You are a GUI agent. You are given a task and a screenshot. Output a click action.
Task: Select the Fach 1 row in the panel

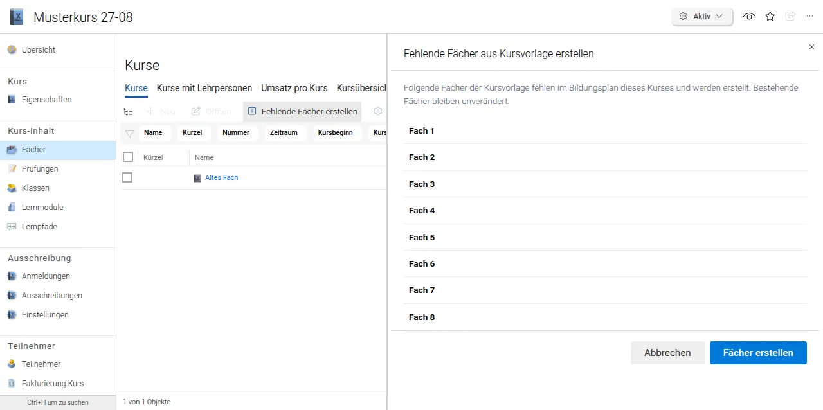605,131
